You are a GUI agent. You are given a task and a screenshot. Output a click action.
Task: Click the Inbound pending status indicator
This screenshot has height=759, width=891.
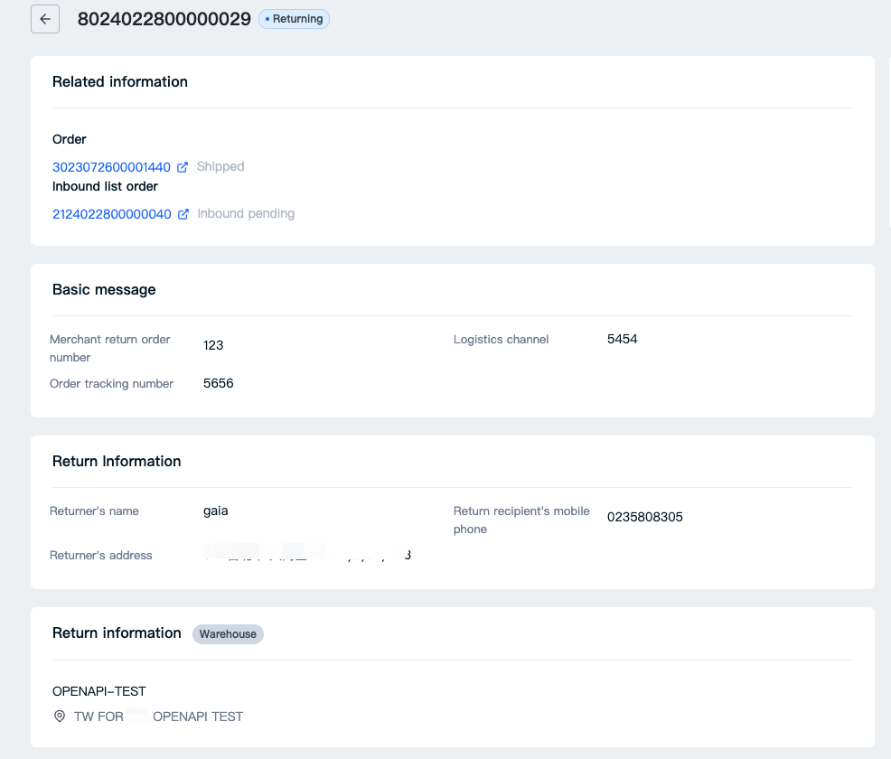[x=245, y=213]
